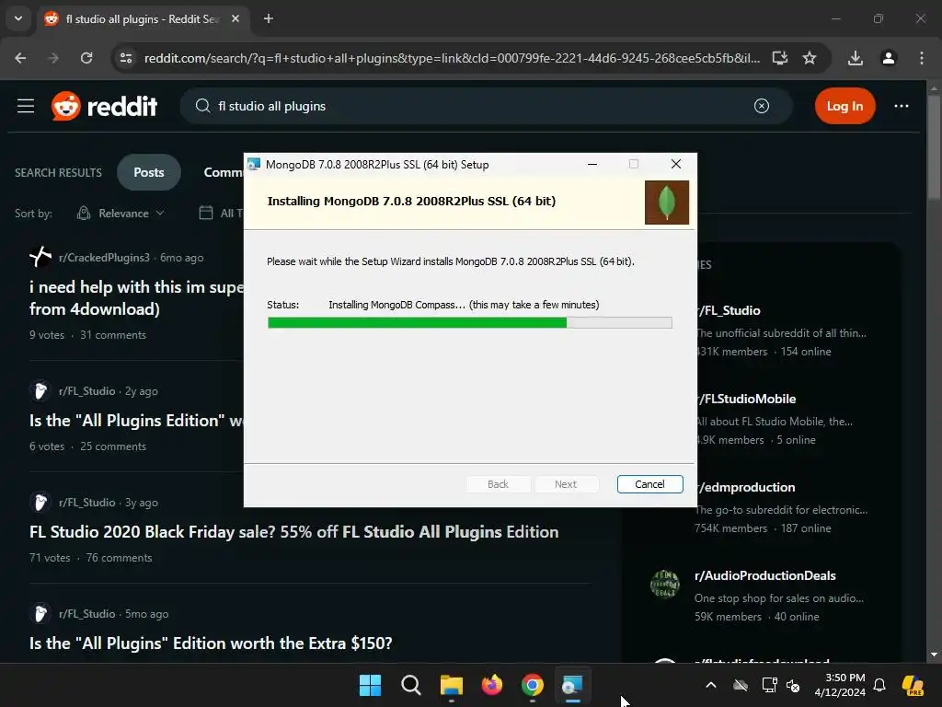Clear the Reddit search query
This screenshot has height=707, width=942.
(761, 107)
